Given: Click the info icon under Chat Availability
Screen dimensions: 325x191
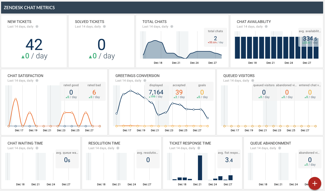Looking at the screenshot, I should tap(266, 26).
